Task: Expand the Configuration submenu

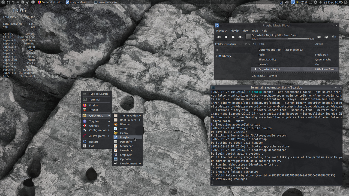Action: [97, 130]
